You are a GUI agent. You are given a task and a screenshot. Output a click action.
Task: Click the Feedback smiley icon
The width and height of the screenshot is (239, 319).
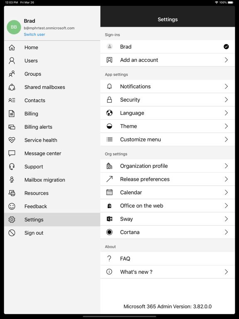[x=12, y=206]
